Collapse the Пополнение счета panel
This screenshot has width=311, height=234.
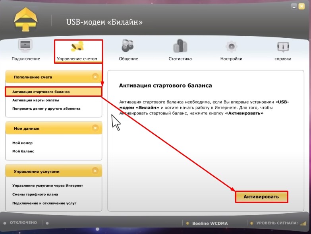[95, 77]
